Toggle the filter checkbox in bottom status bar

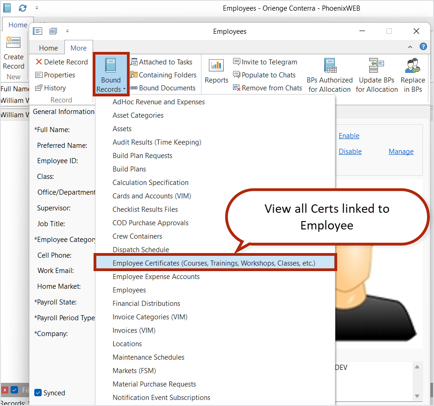pos(14,390)
